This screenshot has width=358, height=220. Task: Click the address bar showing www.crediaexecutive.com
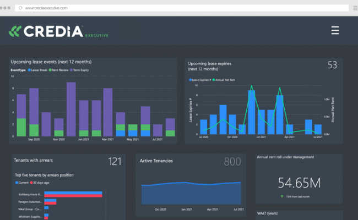coord(182,8)
